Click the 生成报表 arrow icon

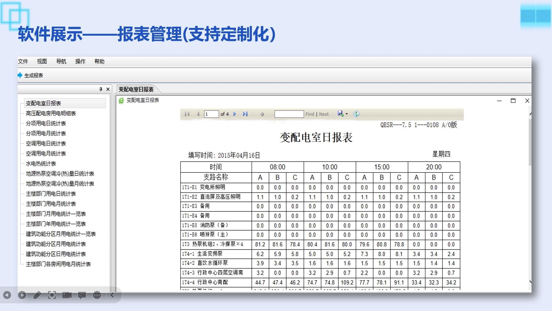(x=20, y=75)
